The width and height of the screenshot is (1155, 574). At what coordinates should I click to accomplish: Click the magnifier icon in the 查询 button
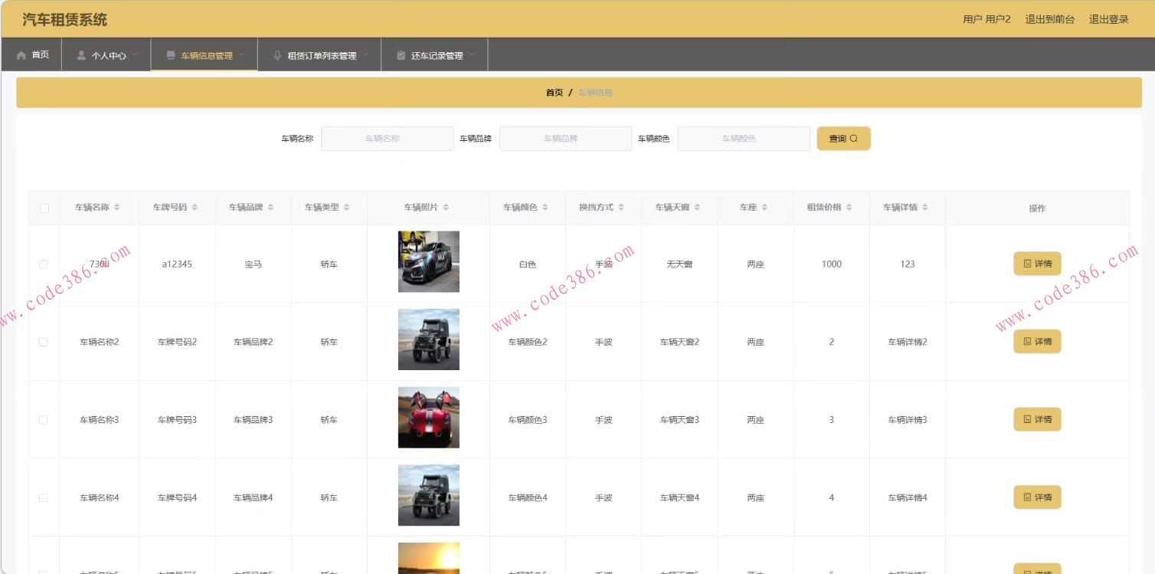[856, 138]
